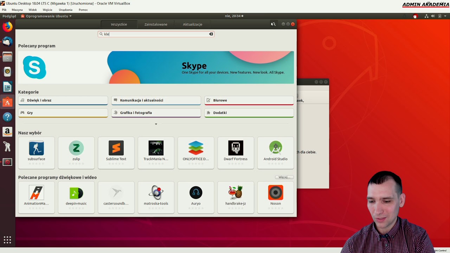The image size is (450, 253).
Task: Open the Auryo app tile
Action: 196,197
